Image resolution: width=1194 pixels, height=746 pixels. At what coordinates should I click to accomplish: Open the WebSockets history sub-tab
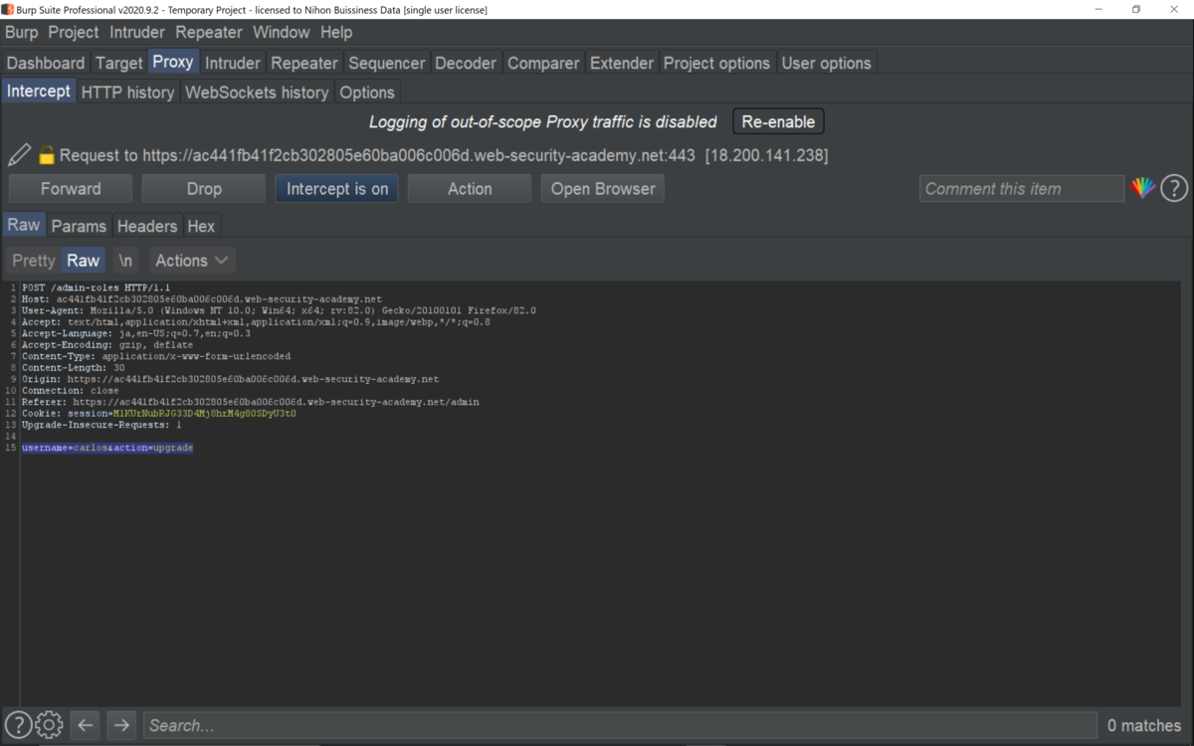click(257, 93)
